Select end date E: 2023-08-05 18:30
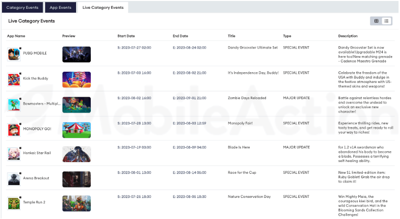Viewport: 400px width, 219px height. click(x=189, y=196)
